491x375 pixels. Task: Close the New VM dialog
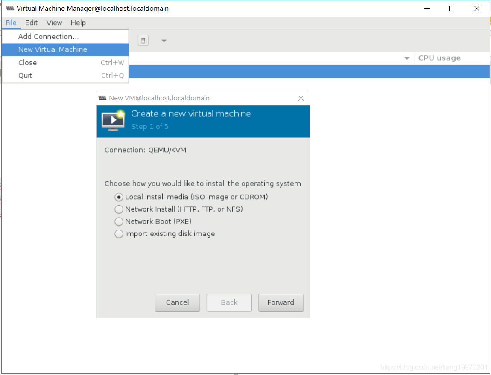[301, 98]
